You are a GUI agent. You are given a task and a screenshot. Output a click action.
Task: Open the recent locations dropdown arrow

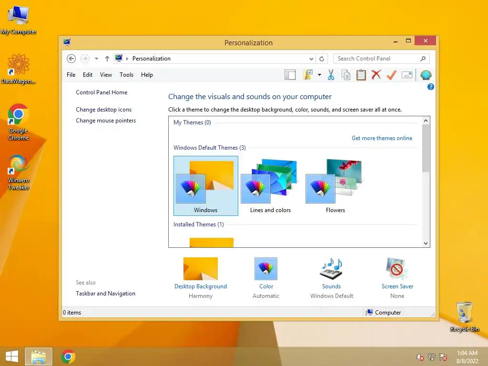(x=96, y=59)
